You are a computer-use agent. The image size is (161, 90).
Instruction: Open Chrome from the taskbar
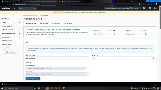tap(47, 88)
